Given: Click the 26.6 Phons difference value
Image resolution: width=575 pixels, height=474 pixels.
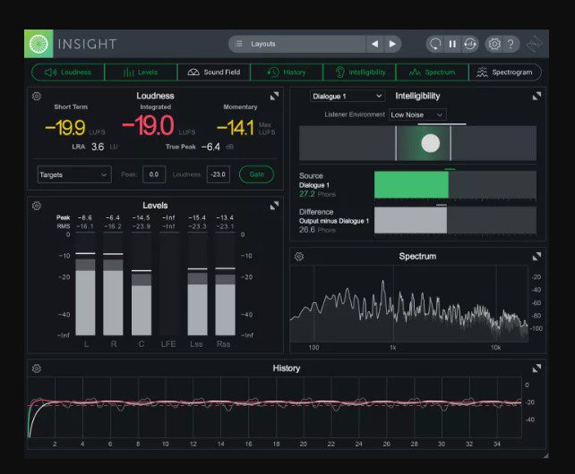Looking at the screenshot, I should 307,230.
